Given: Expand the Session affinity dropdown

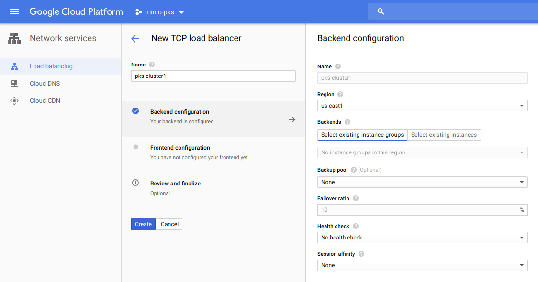Looking at the screenshot, I should pyautogui.click(x=422, y=265).
